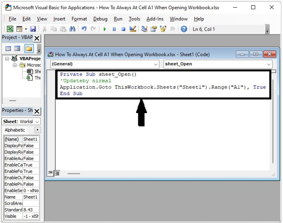Open the Sheet object dropdown in Properties
This screenshot has width=283, height=223.
37,122
